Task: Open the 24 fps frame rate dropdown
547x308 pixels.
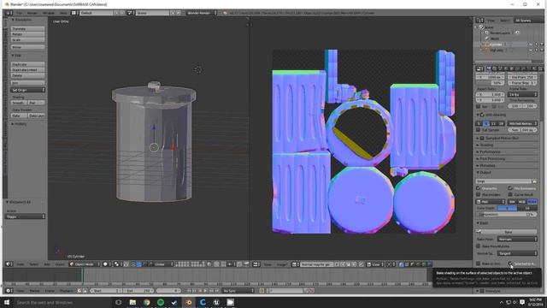Action: click(x=522, y=95)
